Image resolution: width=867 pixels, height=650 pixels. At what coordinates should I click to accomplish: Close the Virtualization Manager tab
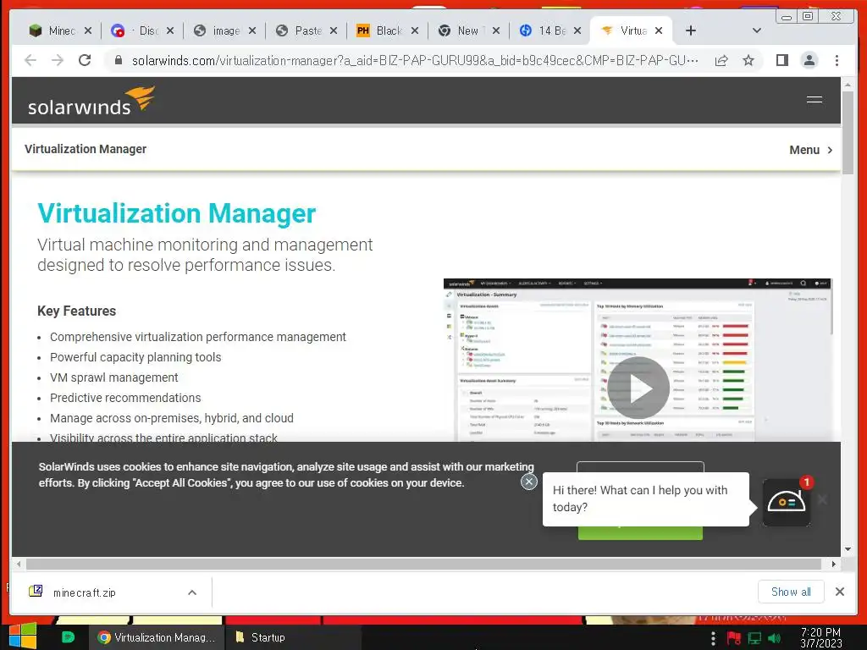pyautogui.click(x=659, y=31)
